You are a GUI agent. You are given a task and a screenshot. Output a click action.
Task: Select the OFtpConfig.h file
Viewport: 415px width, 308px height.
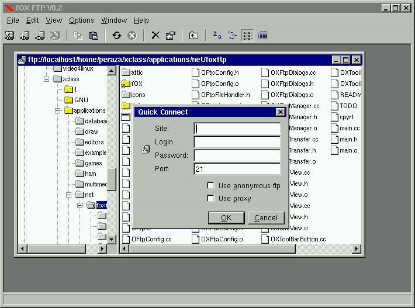[216, 72]
